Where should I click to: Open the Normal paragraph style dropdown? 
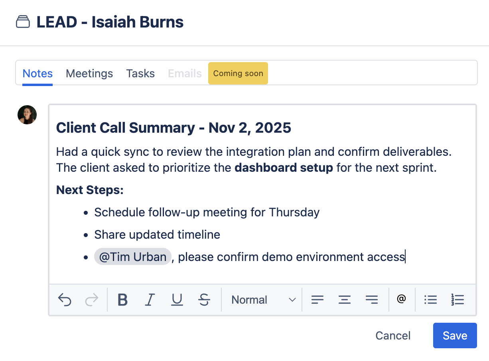coord(261,300)
